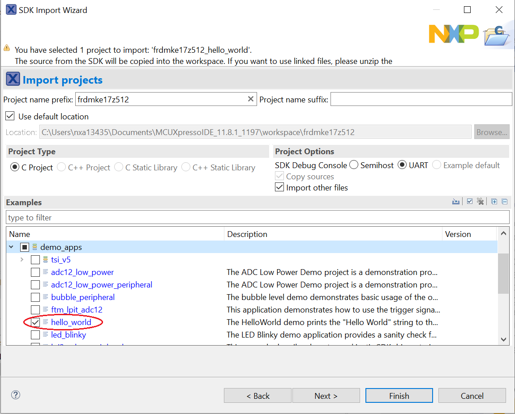This screenshot has width=515, height=414.
Task: Click the import from XML icon in Examples toolbar
Action: pyautogui.click(x=456, y=202)
